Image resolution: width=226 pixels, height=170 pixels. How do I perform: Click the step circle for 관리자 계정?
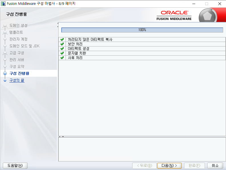click(5, 39)
